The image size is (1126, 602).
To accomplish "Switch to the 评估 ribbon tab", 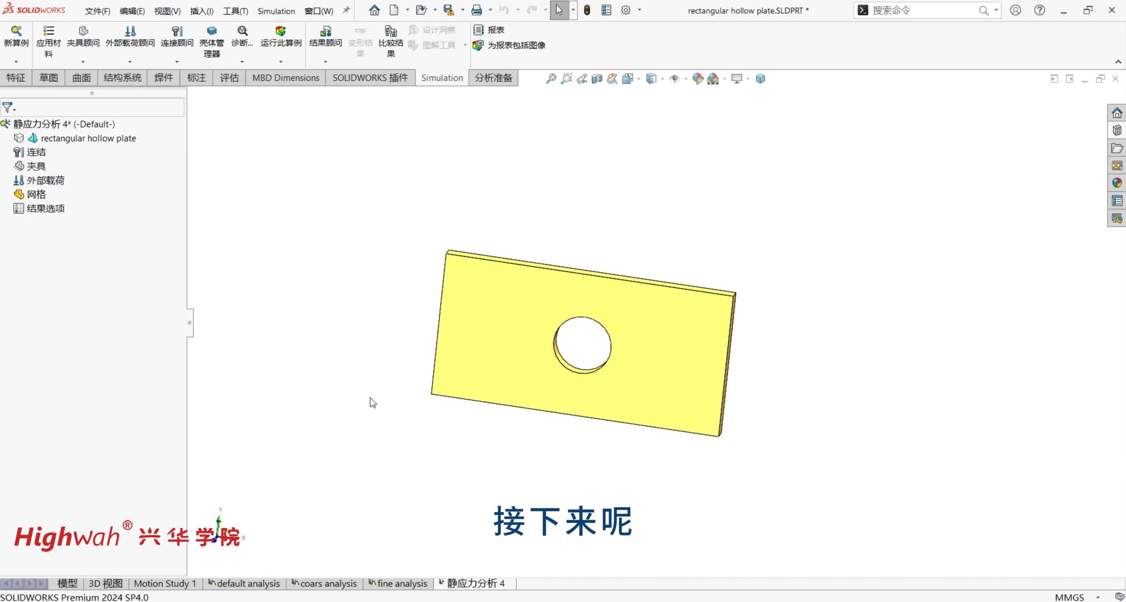I will tap(229, 78).
